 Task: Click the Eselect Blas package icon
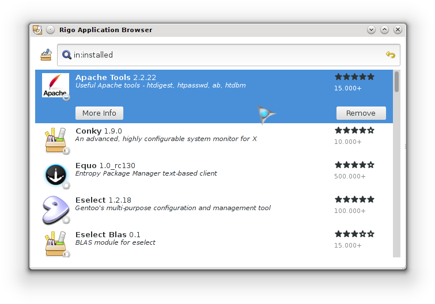coord(55,244)
